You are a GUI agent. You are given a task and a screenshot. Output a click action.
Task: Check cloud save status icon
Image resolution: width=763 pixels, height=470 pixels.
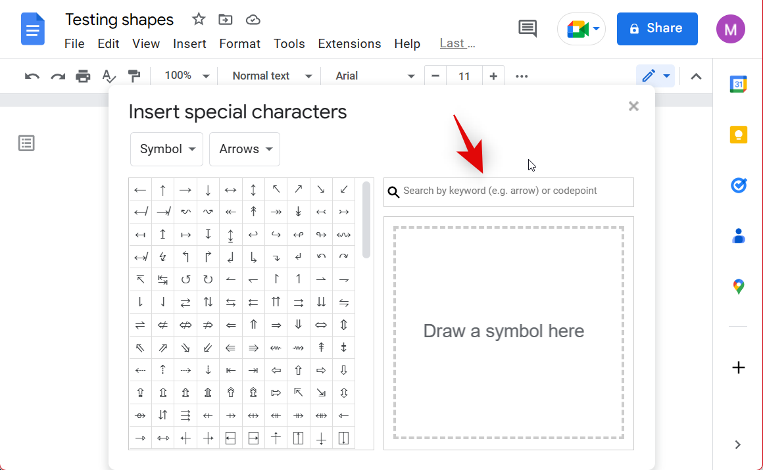(253, 20)
